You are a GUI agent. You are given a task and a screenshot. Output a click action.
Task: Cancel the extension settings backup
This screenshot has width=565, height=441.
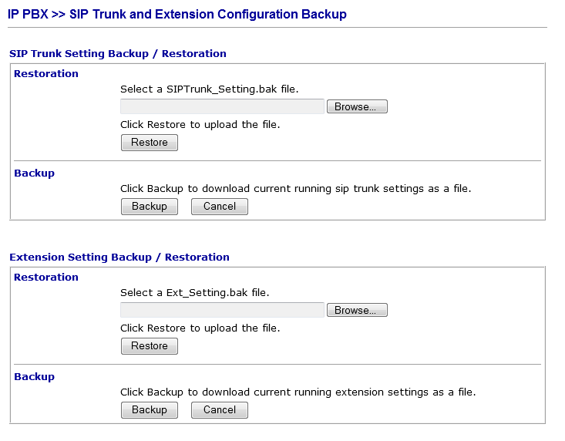(x=220, y=409)
